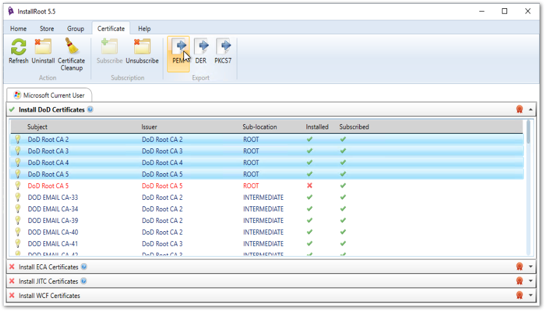The height and width of the screenshot is (311, 545).
Task: Open the Store ribbon tab
Action: 47,28
